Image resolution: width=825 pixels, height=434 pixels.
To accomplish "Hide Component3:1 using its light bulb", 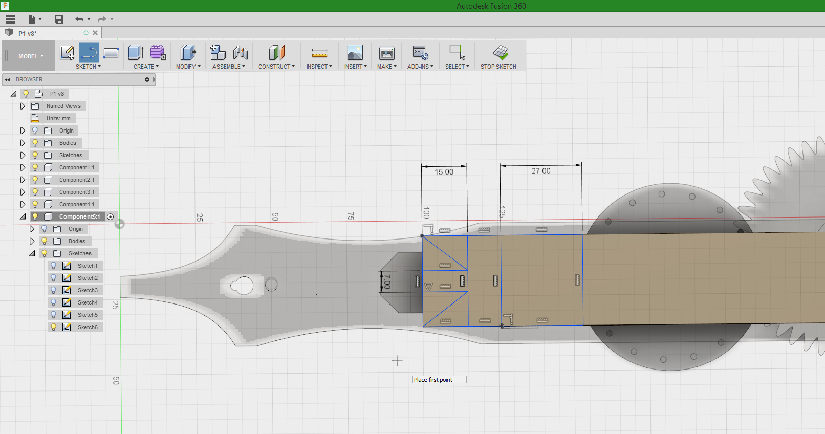I will click(x=35, y=192).
